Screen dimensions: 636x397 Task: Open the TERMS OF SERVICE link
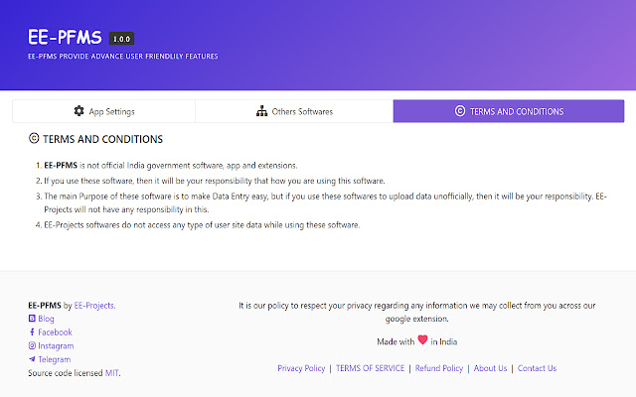coord(370,368)
